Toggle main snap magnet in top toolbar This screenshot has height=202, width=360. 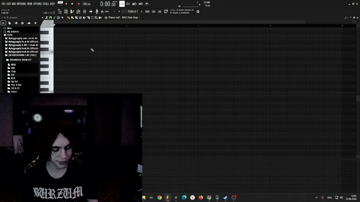(x=102, y=12)
